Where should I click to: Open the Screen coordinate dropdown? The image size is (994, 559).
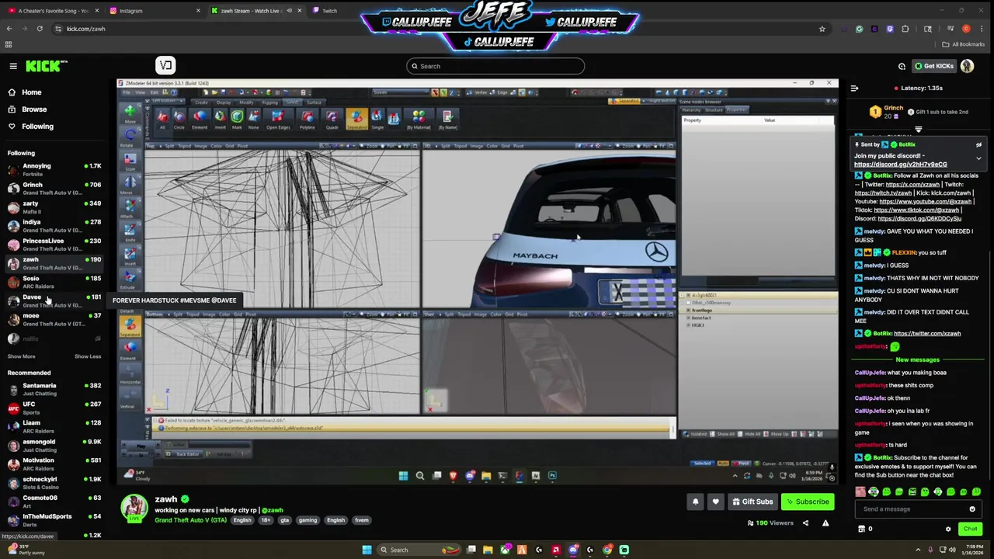point(400,92)
